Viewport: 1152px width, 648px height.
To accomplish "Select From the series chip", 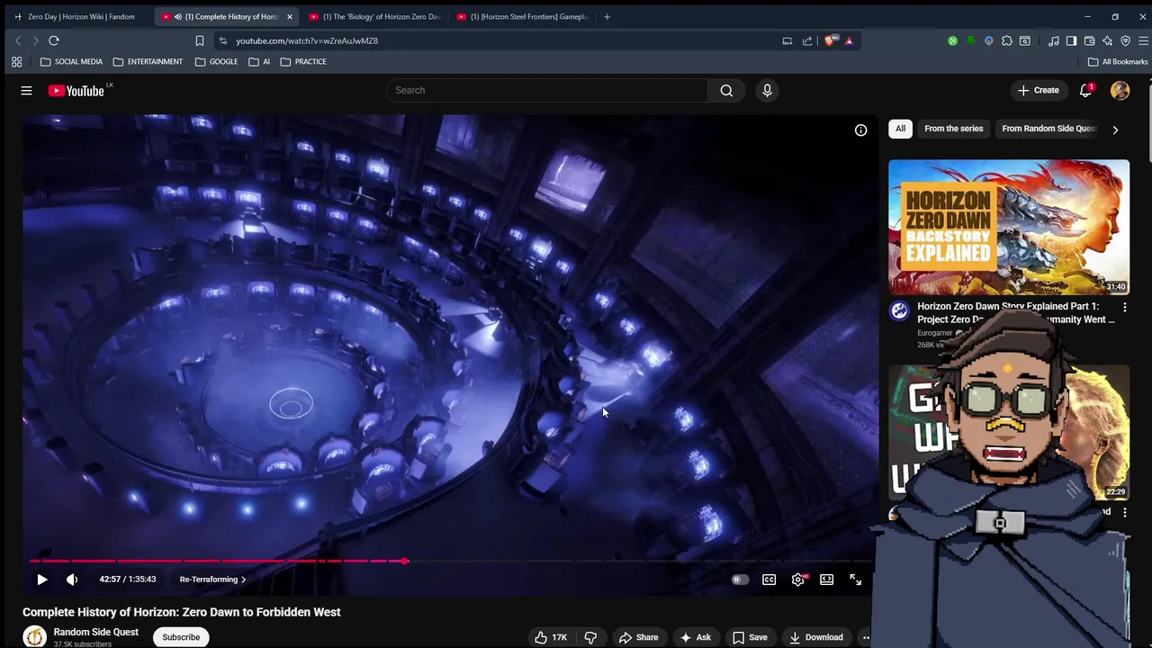I will (954, 129).
